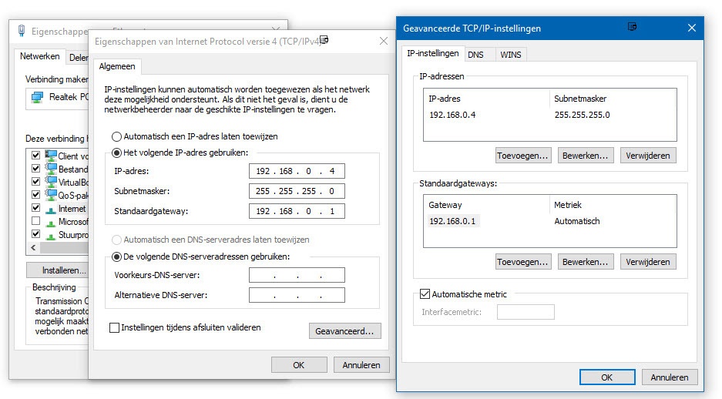
Task: Click Verwijderen under Standaardgateways
Action: [648, 262]
